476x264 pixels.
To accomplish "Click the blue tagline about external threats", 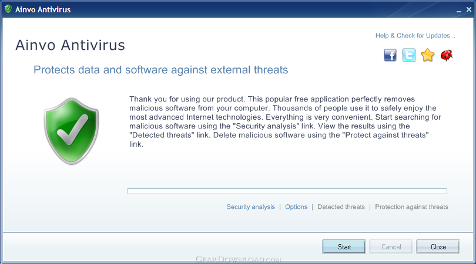I will pos(160,70).
